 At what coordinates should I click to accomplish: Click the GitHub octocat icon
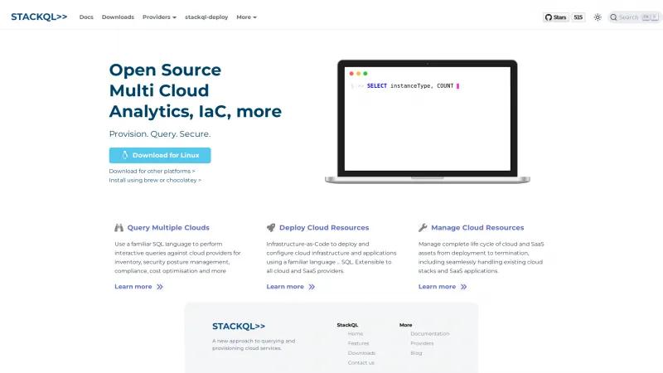click(549, 17)
